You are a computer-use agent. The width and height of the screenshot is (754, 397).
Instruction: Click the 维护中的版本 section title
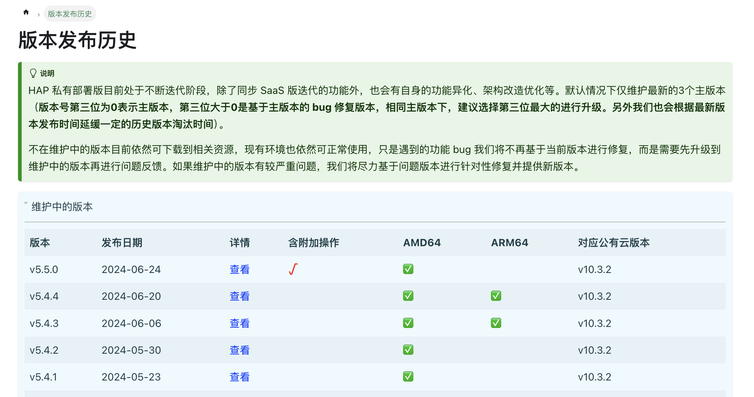click(x=62, y=207)
